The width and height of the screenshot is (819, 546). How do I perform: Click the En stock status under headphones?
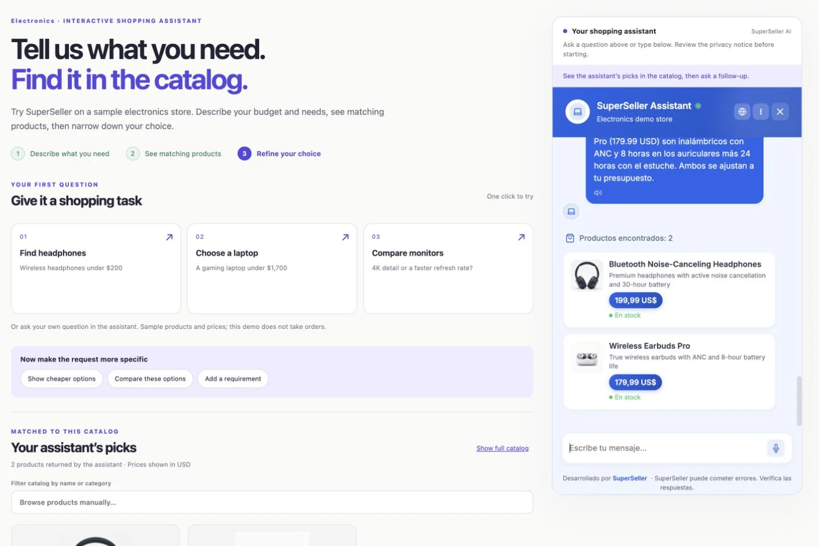625,315
